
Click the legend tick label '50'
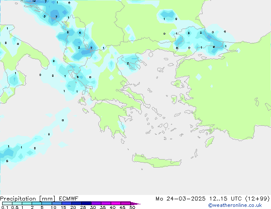[x=132, y=207]
